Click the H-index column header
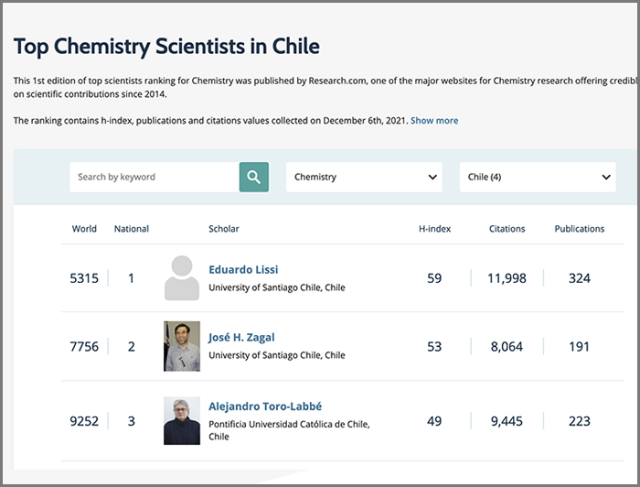640x487 pixels. (x=434, y=229)
